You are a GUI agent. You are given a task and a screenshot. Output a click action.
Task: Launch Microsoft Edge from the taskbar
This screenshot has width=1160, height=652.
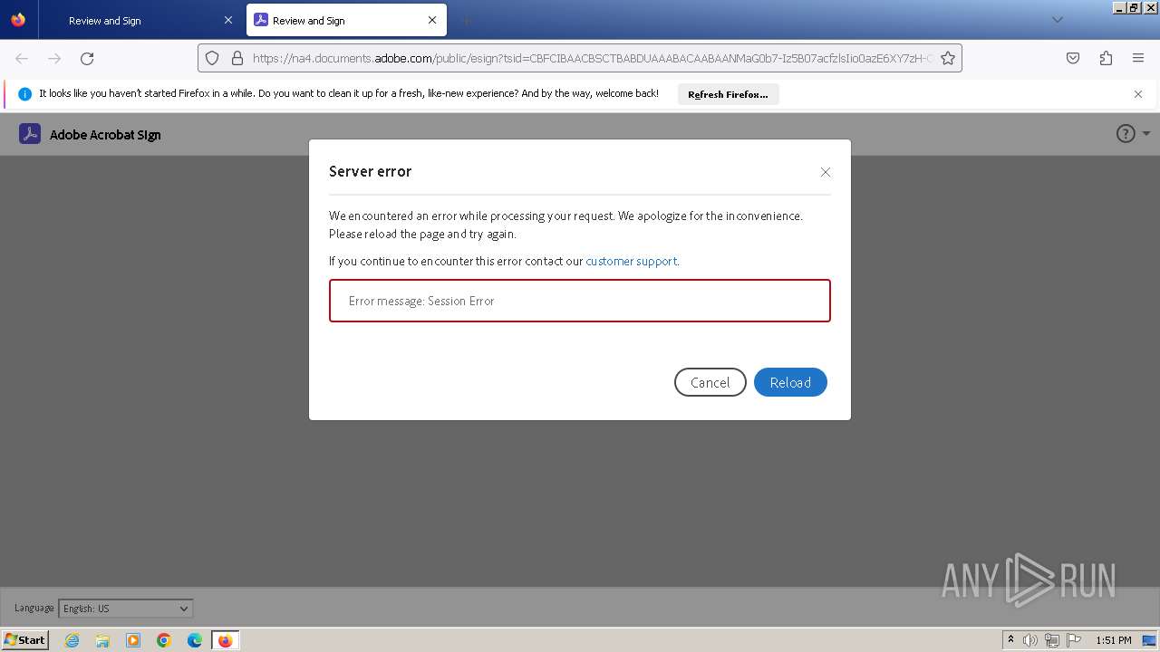coord(195,640)
